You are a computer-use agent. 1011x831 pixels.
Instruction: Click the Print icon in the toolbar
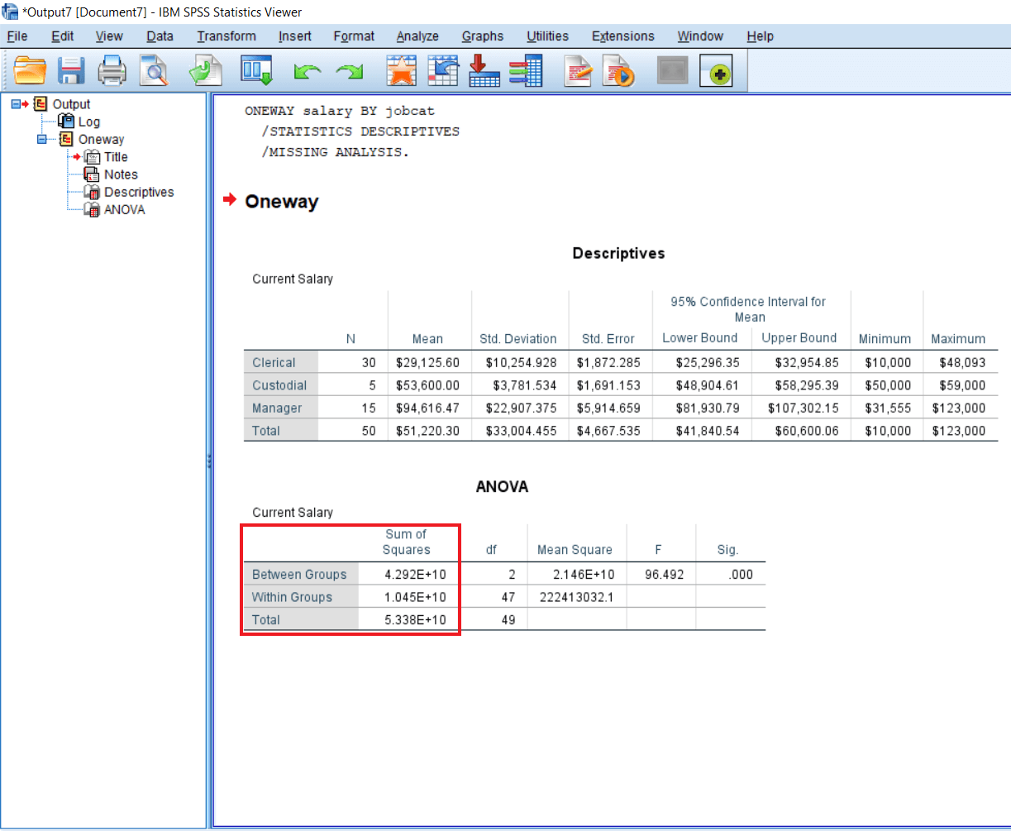pyautogui.click(x=112, y=71)
